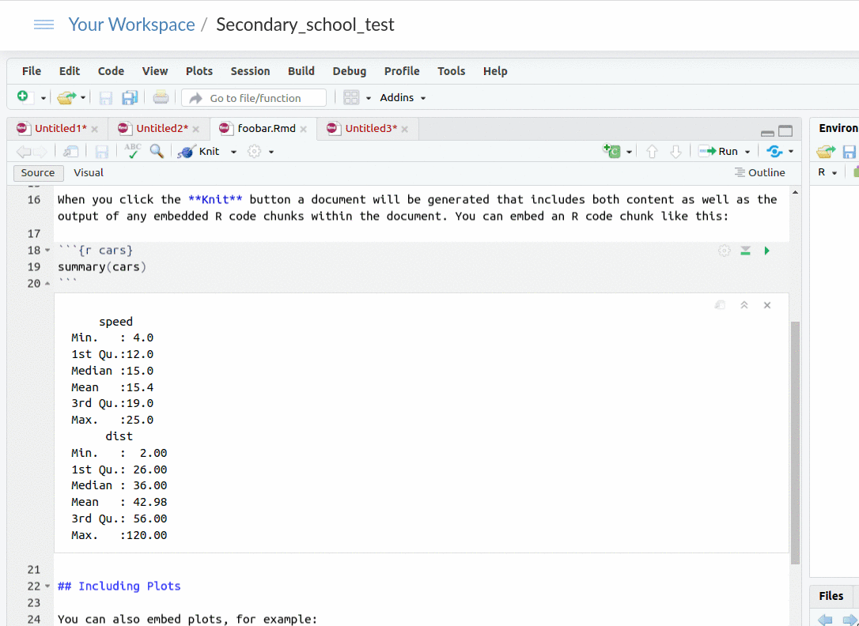Image resolution: width=859 pixels, height=626 pixels.
Task: Click the Go Forward arrow in editor toolbar
Action: 40,152
